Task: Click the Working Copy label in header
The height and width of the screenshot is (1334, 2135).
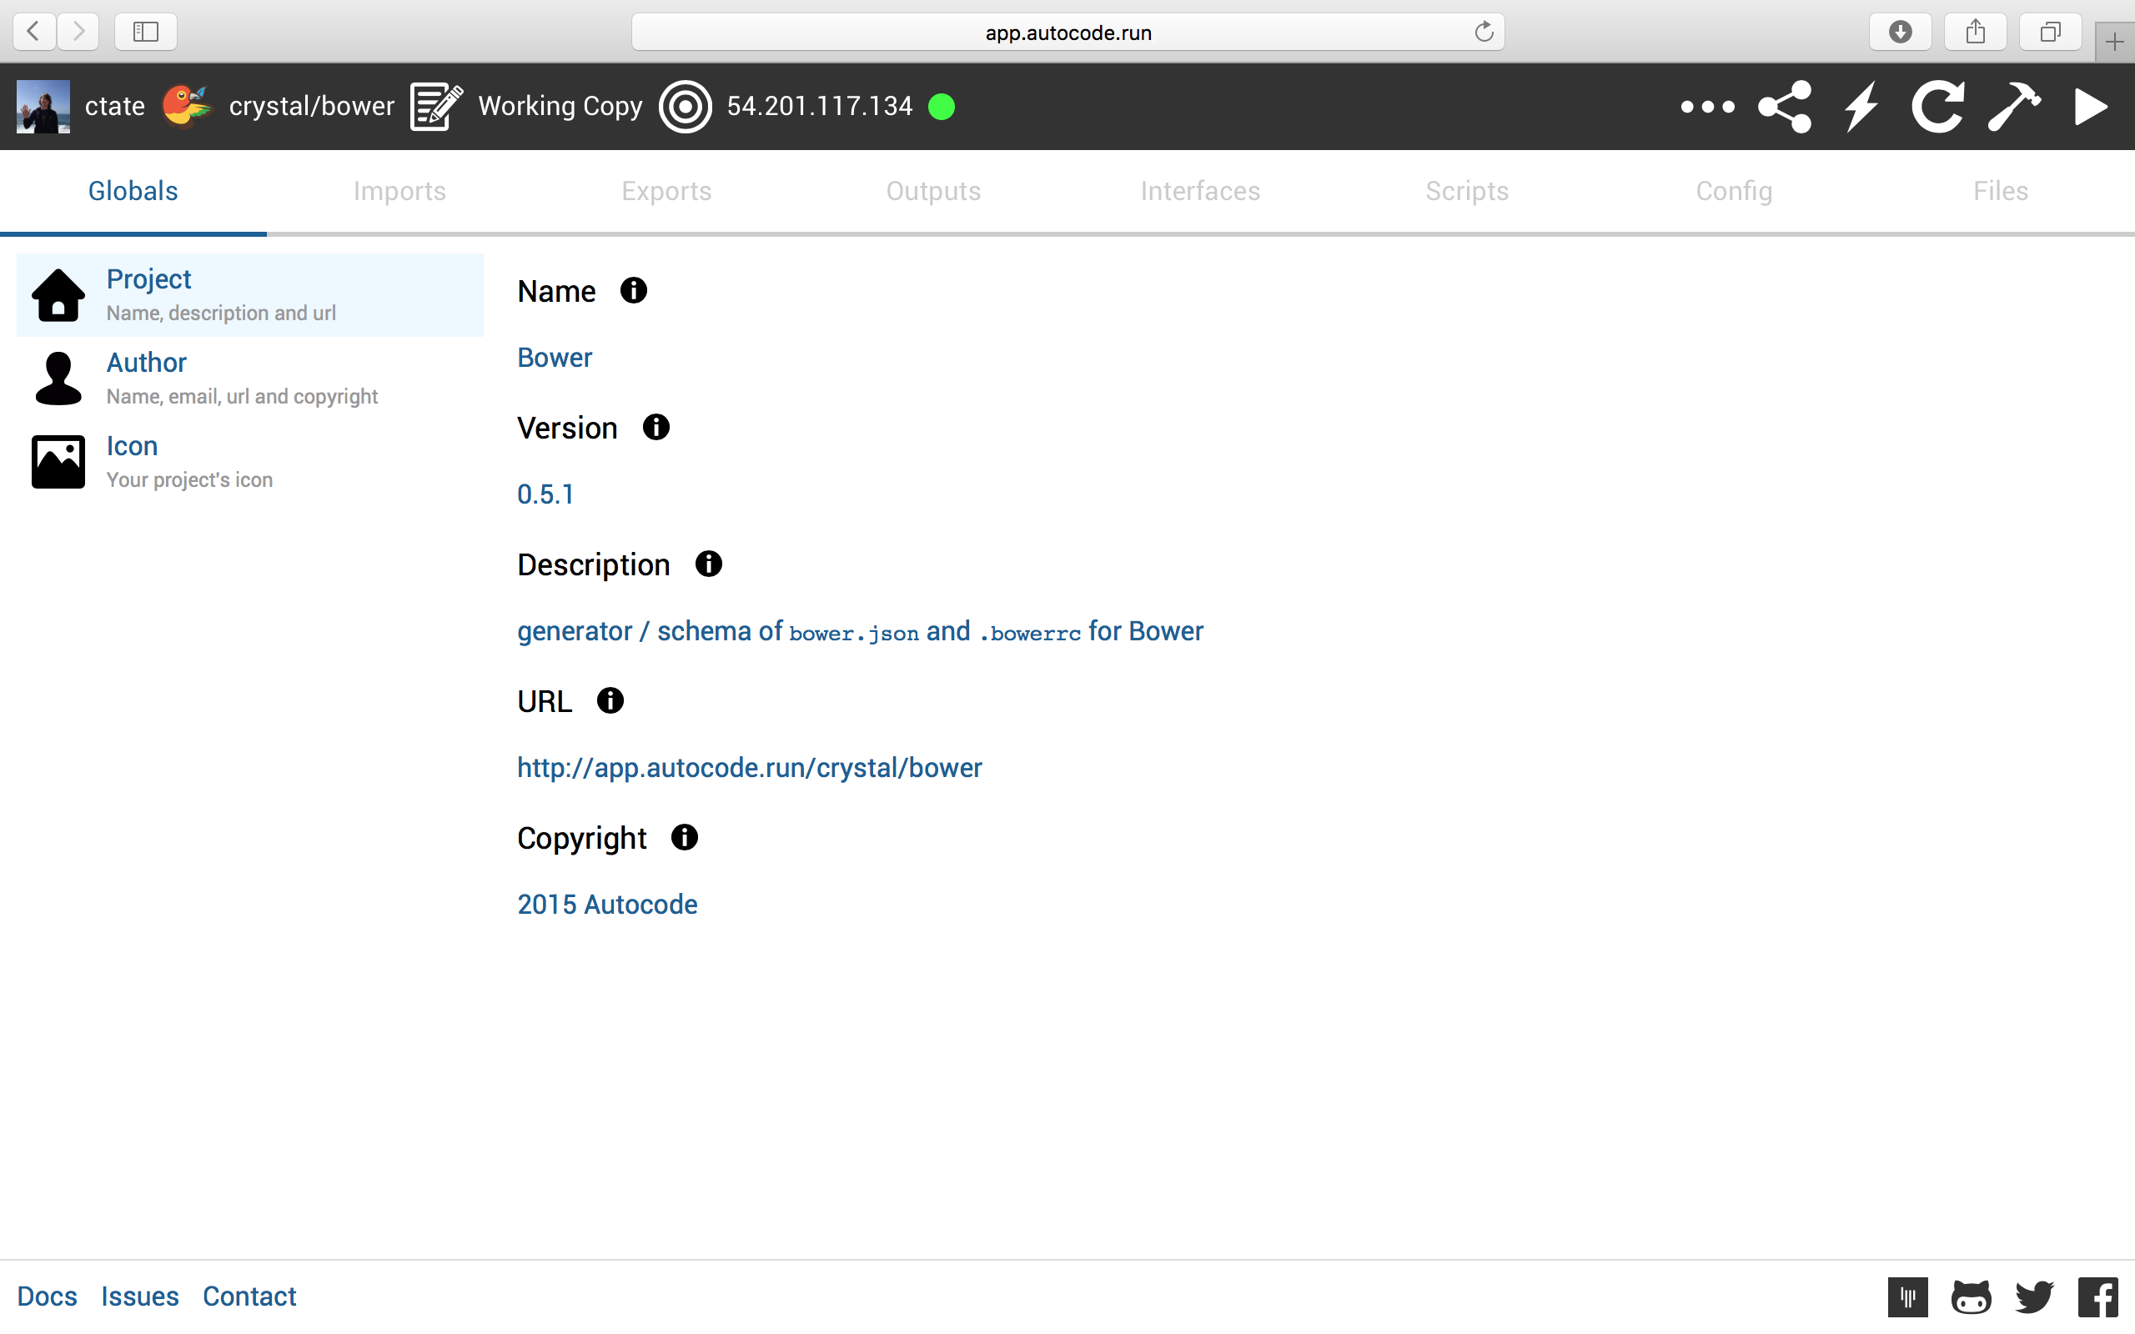Action: [560, 107]
